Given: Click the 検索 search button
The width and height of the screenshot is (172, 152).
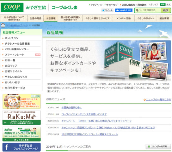Looking at the screenshot, I should [x=166, y=10].
